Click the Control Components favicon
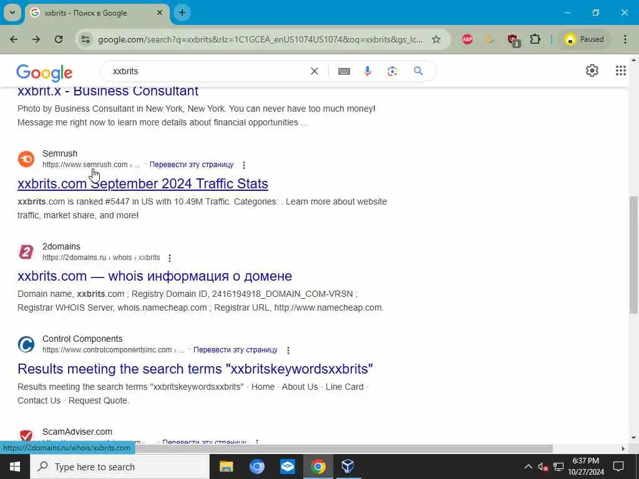The width and height of the screenshot is (639, 479). point(26,344)
